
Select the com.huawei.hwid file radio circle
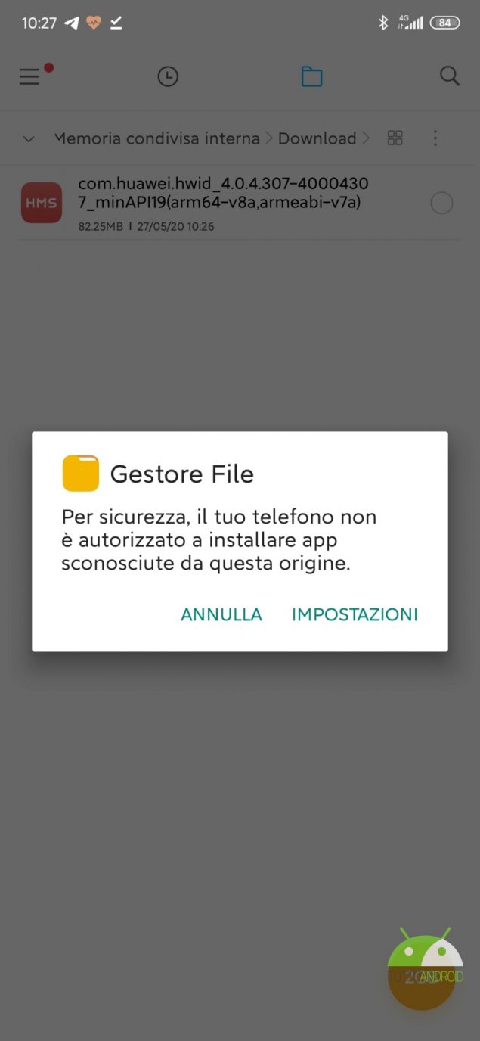(441, 203)
